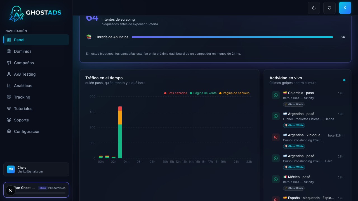This screenshot has height=201, width=358.
Task: Click the books icon beside Librería de Anuncios
Action: [89, 37]
